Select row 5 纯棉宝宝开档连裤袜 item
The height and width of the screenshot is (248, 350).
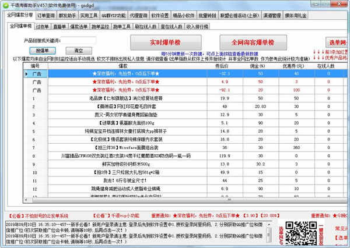[126, 131]
